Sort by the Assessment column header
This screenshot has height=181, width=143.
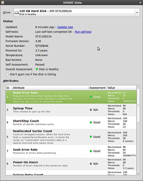click(98, 88)
